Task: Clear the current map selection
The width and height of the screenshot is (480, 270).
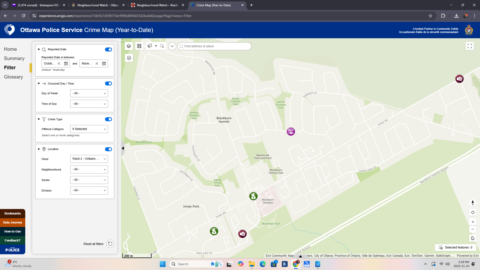Action: tap(162, 46)
